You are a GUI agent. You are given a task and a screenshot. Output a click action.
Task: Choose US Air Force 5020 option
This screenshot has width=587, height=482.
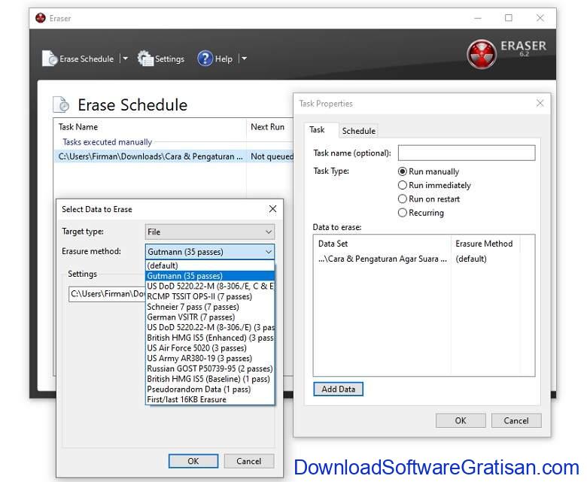(x=210, y=347)
